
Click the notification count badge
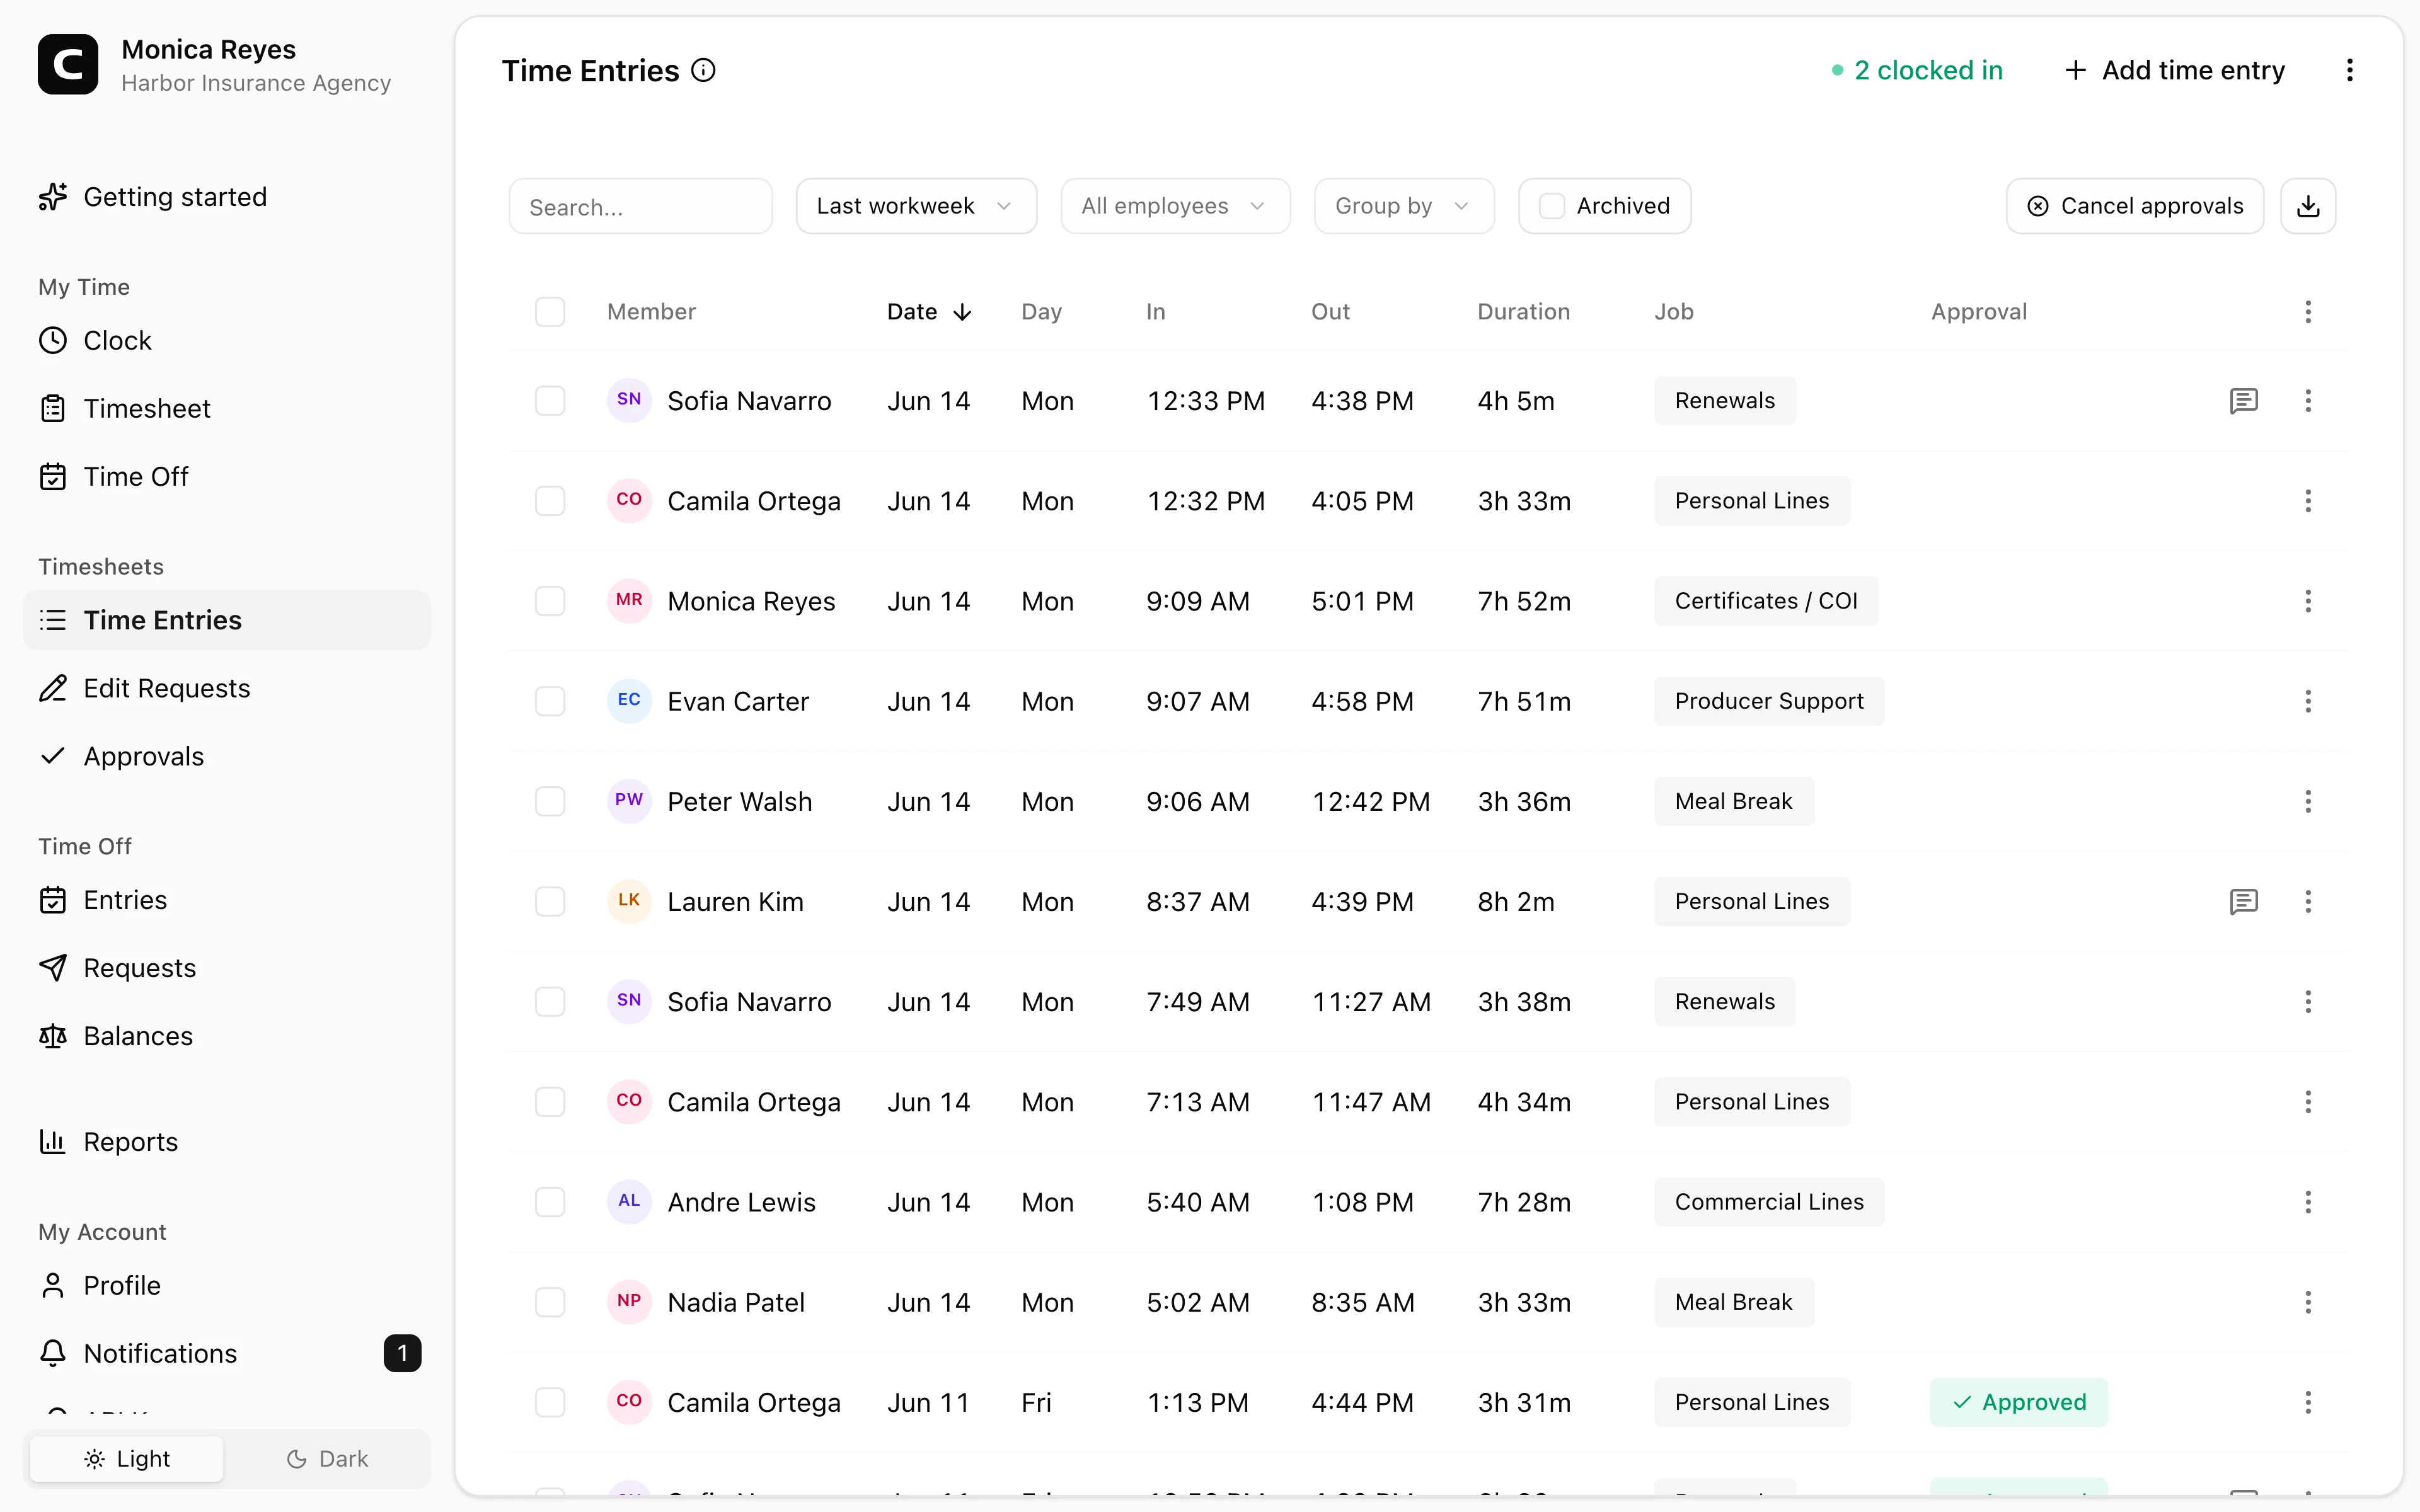(402, 1353)
